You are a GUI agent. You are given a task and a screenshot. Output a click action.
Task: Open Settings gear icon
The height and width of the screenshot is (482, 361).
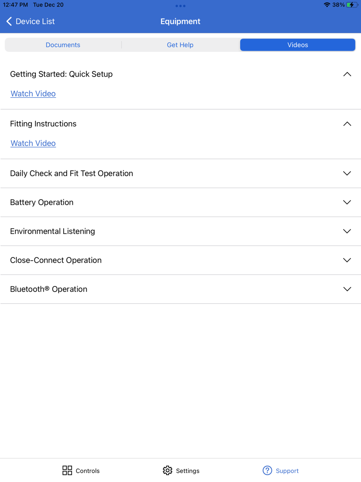[x=168, y=470]
